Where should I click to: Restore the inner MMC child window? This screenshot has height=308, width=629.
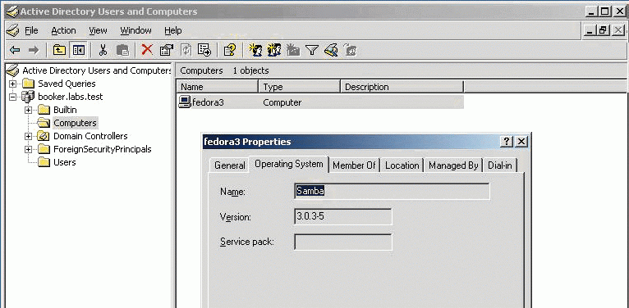pyautogui.click(x=603, y=30)
